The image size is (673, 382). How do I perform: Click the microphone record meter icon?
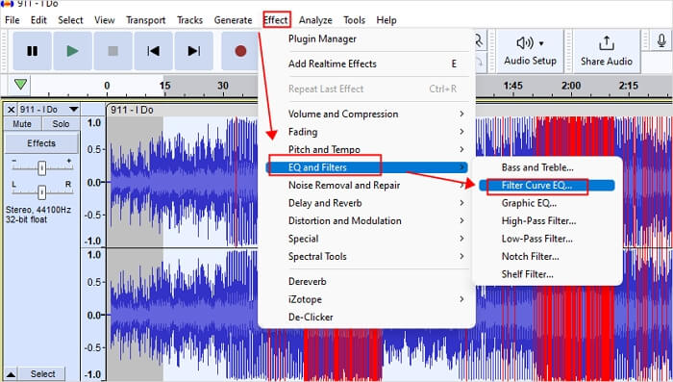point(661,40)
